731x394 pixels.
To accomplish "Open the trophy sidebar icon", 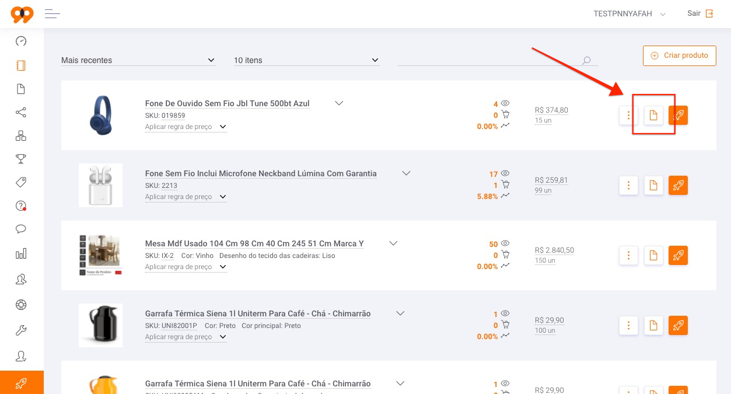I will coord(21,159).
